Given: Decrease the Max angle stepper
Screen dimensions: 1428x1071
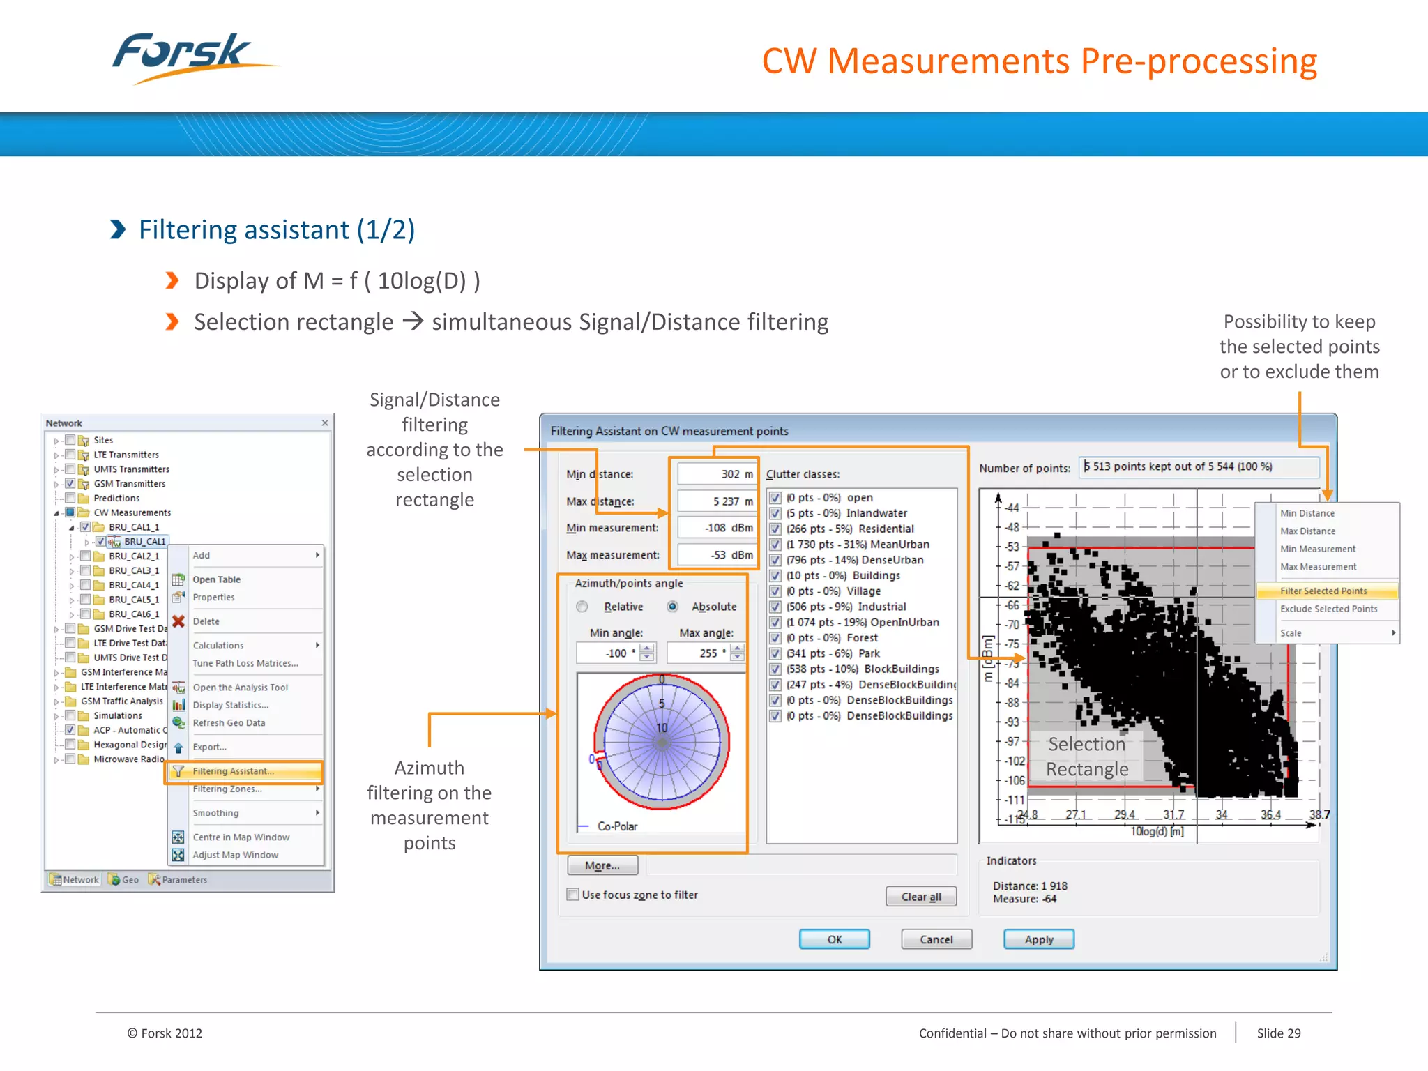Looking at the screenshot, I should point(738,658).
